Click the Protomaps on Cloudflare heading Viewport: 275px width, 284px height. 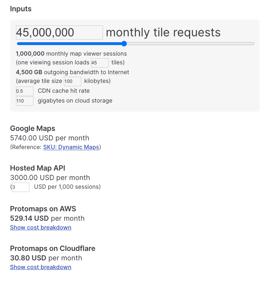[x=53, y=248]
